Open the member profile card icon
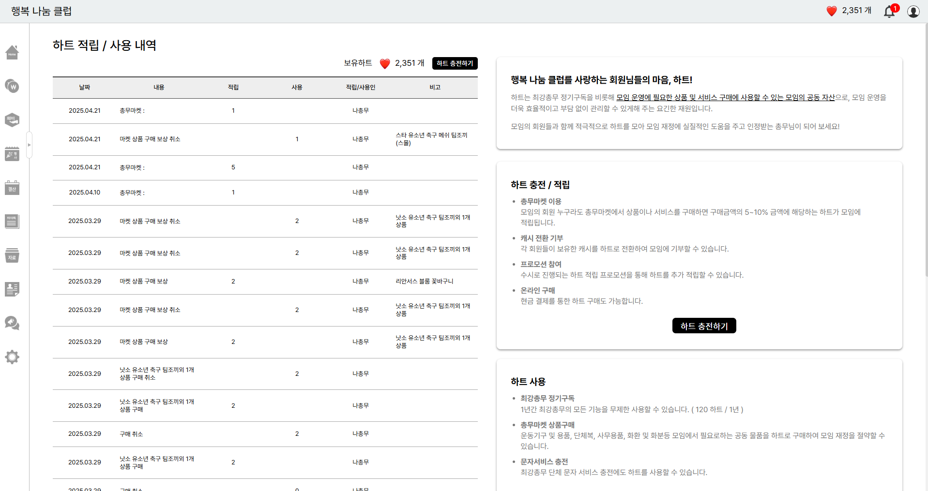Image resolution: width=928 pixels, height=491 pixels. (x=12, y=289)
